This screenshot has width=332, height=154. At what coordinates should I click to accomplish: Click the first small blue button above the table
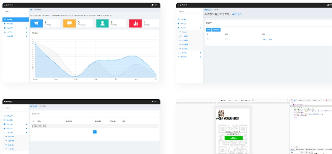209,30
